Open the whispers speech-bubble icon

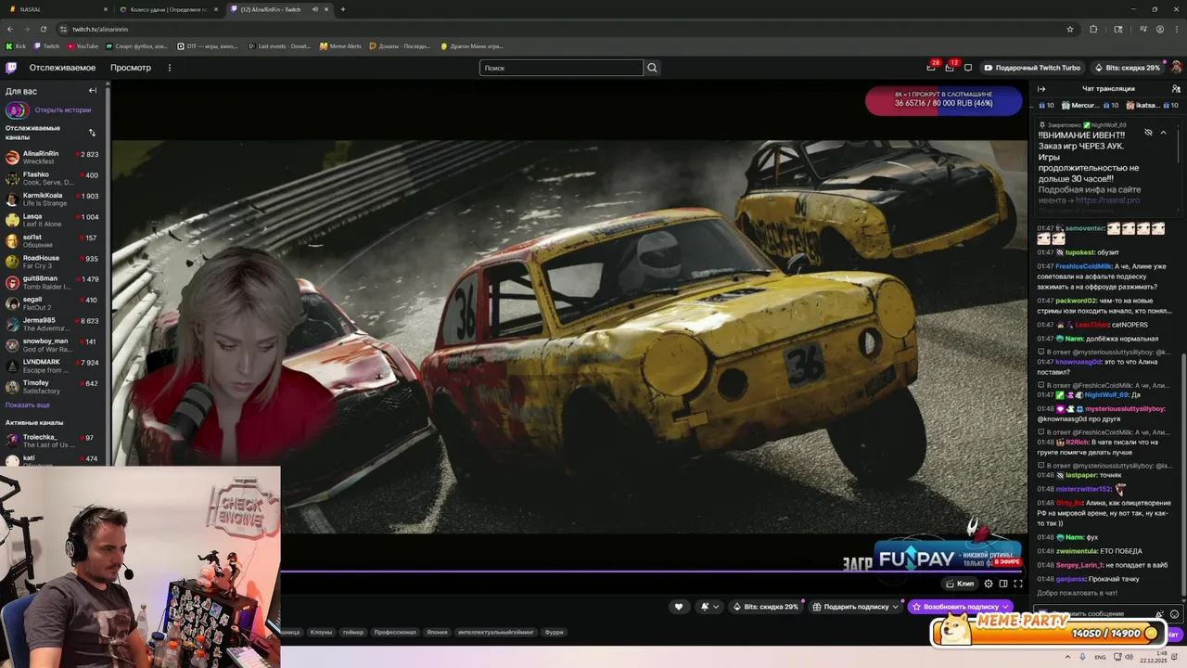click(968, 68)
